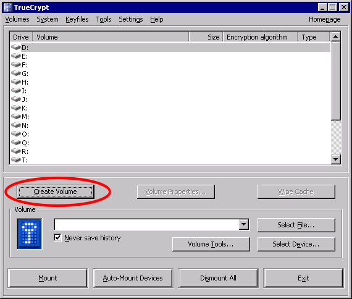Click the Create Volume button

(x=55, y=192)
